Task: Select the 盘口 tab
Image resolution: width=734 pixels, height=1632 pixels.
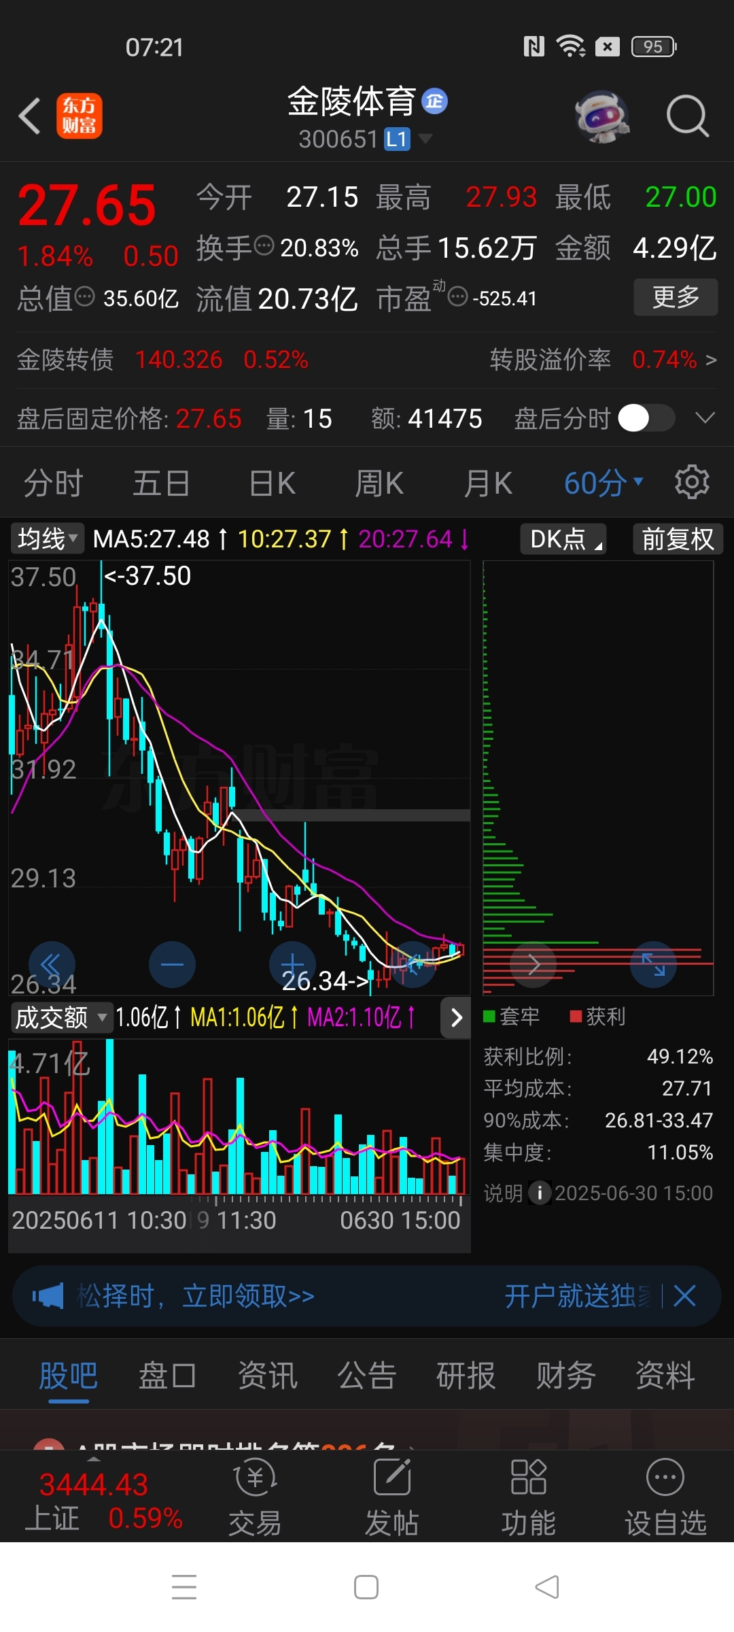Action: 168,1376
